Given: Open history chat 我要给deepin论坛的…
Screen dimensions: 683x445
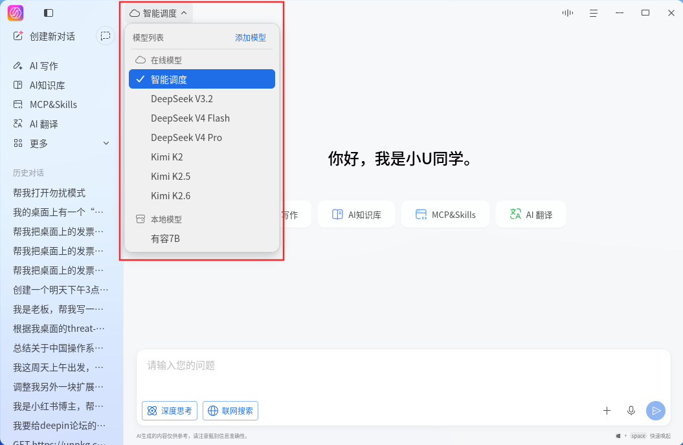Looking at the screenshot, I should pos(61,426).
